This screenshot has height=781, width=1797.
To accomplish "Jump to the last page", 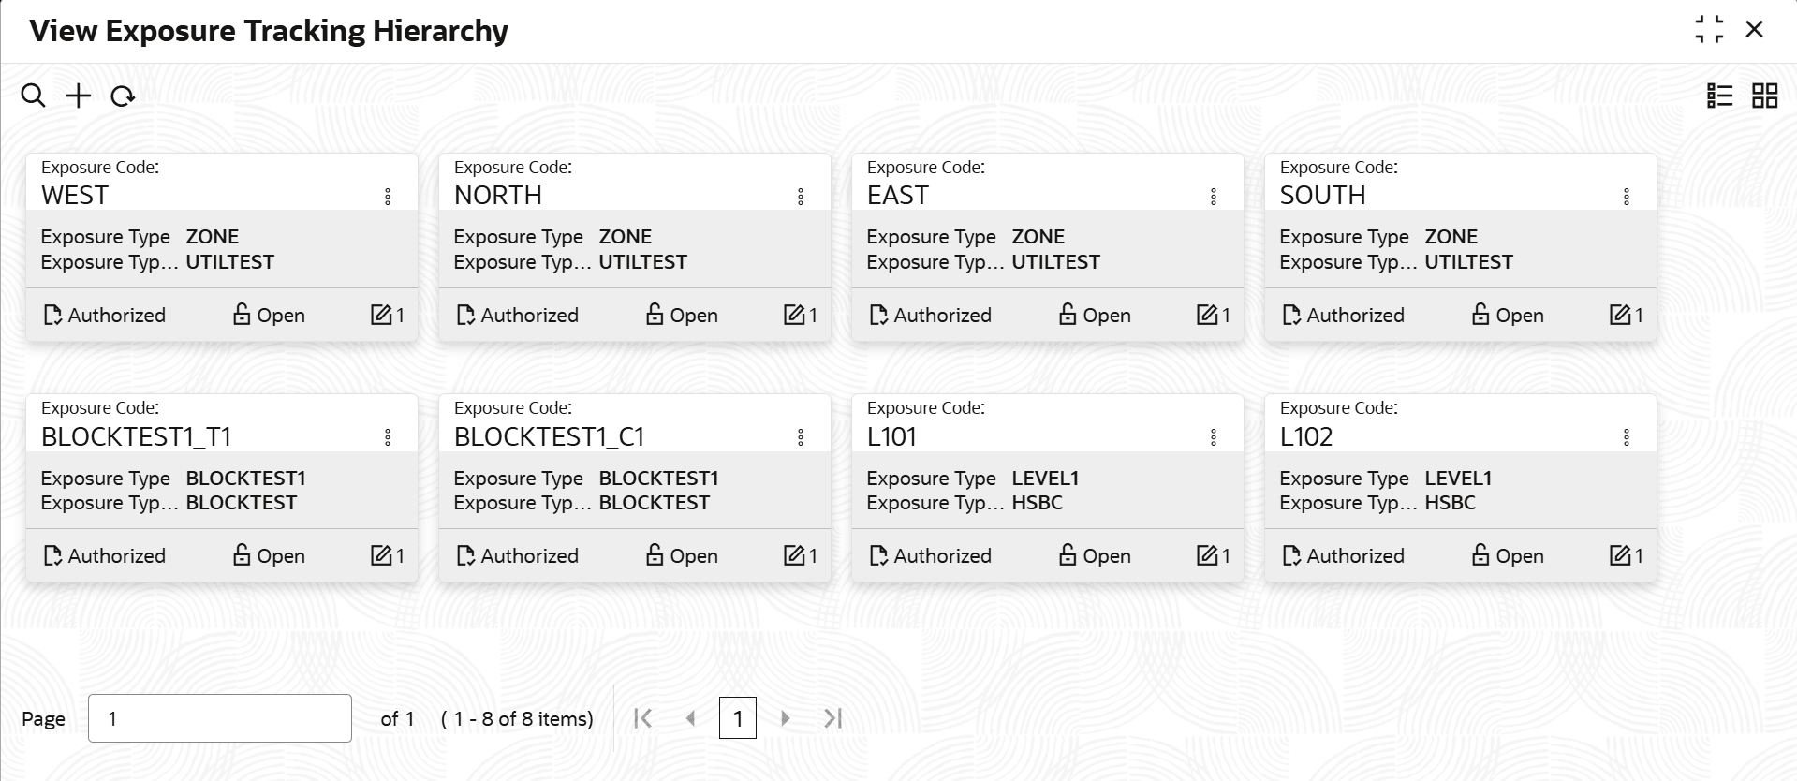I will [832, 718].
